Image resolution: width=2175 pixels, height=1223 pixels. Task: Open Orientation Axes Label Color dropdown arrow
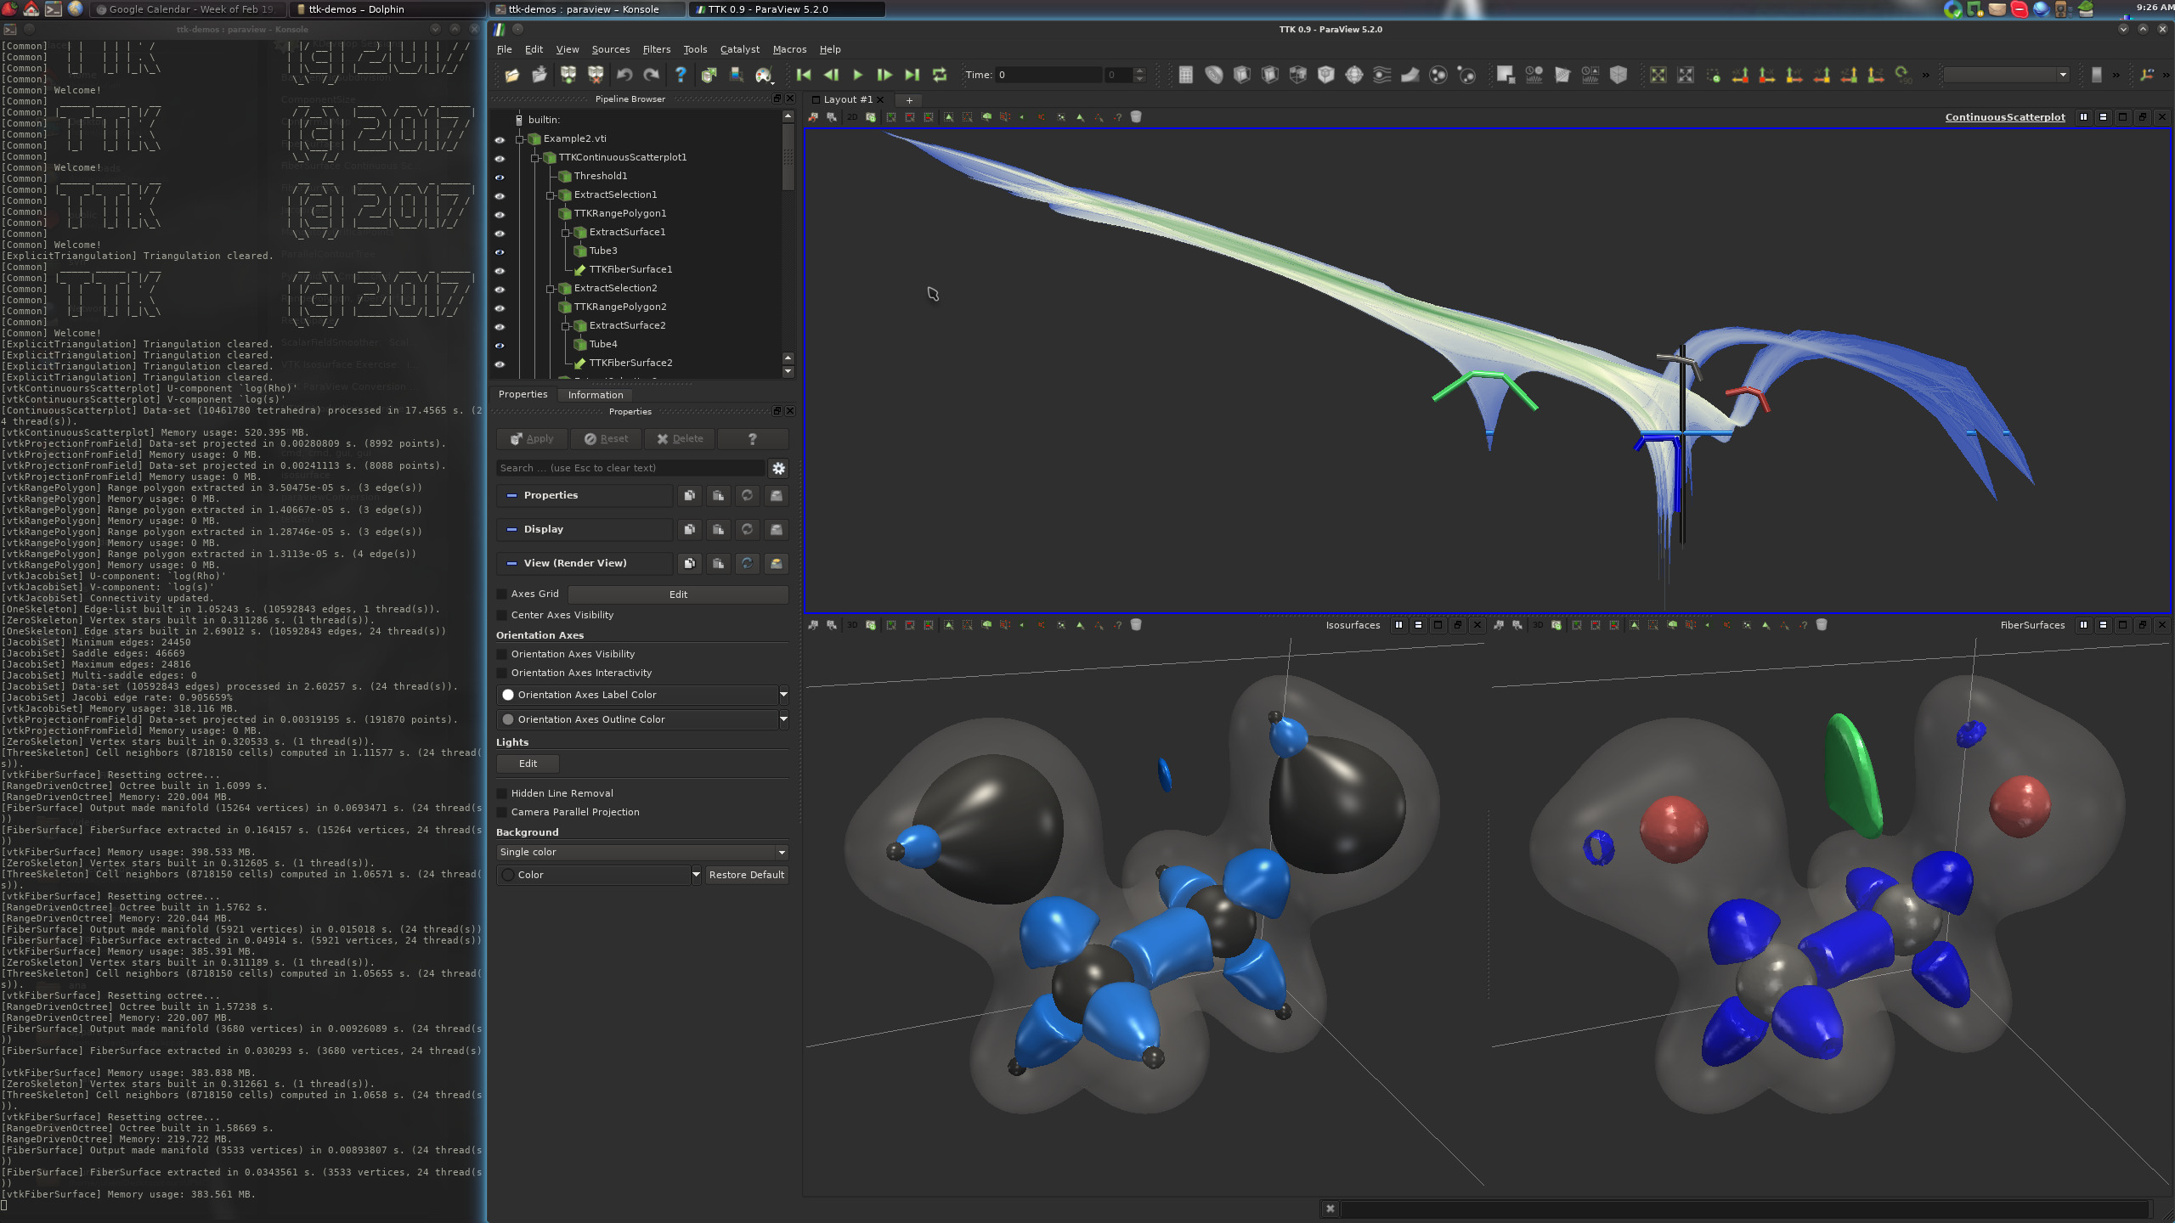coord(782,695)
